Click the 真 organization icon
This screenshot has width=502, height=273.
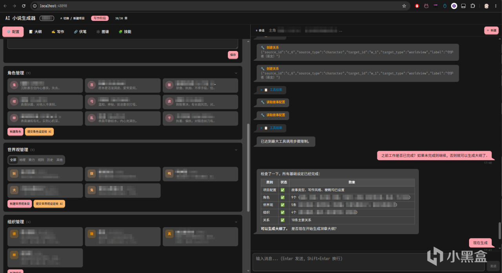(169, 234)
